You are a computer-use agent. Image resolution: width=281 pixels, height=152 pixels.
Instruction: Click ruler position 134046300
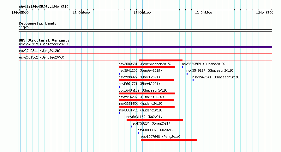pos(265,13)
